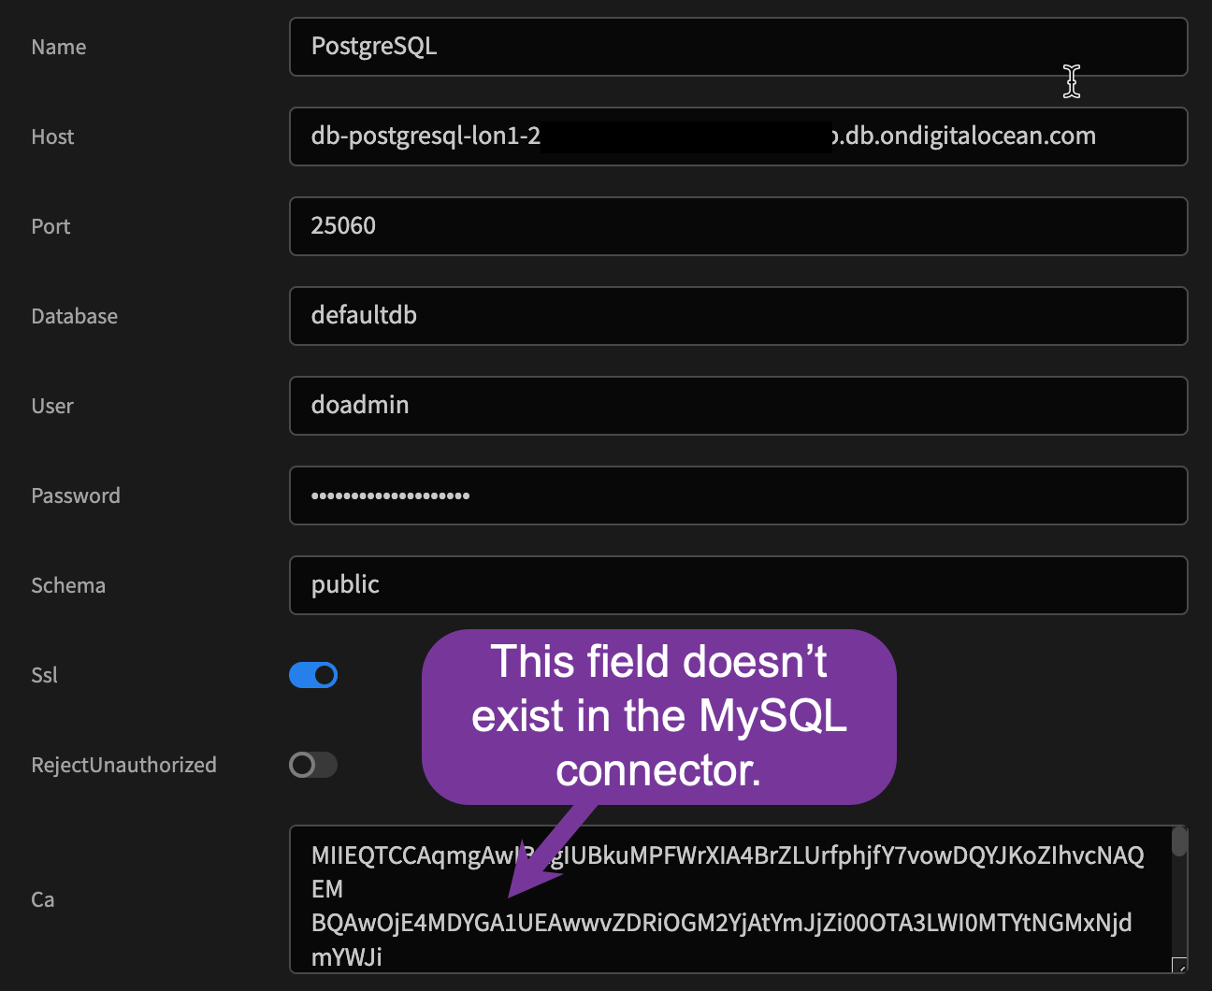Click the Port label

(x=50, y=226)
